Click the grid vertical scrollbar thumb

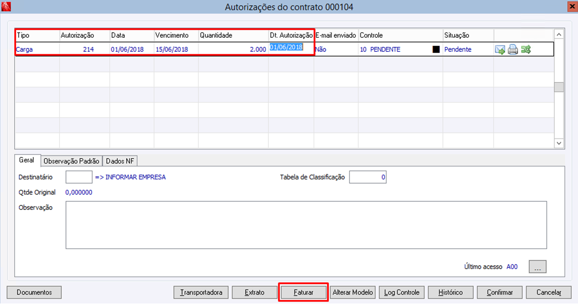point(559,87)
